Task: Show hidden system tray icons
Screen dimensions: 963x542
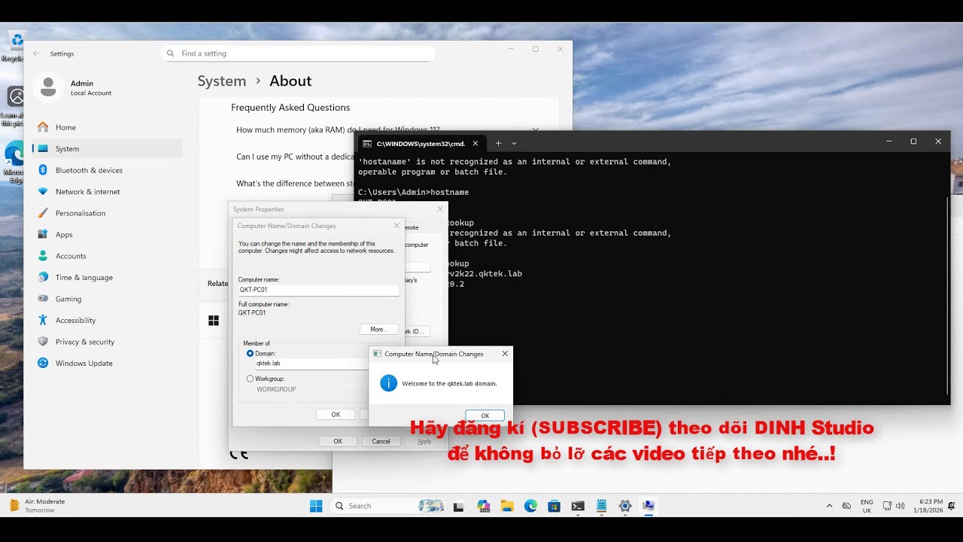Action: pyautogui.click(x=829, y=506)
